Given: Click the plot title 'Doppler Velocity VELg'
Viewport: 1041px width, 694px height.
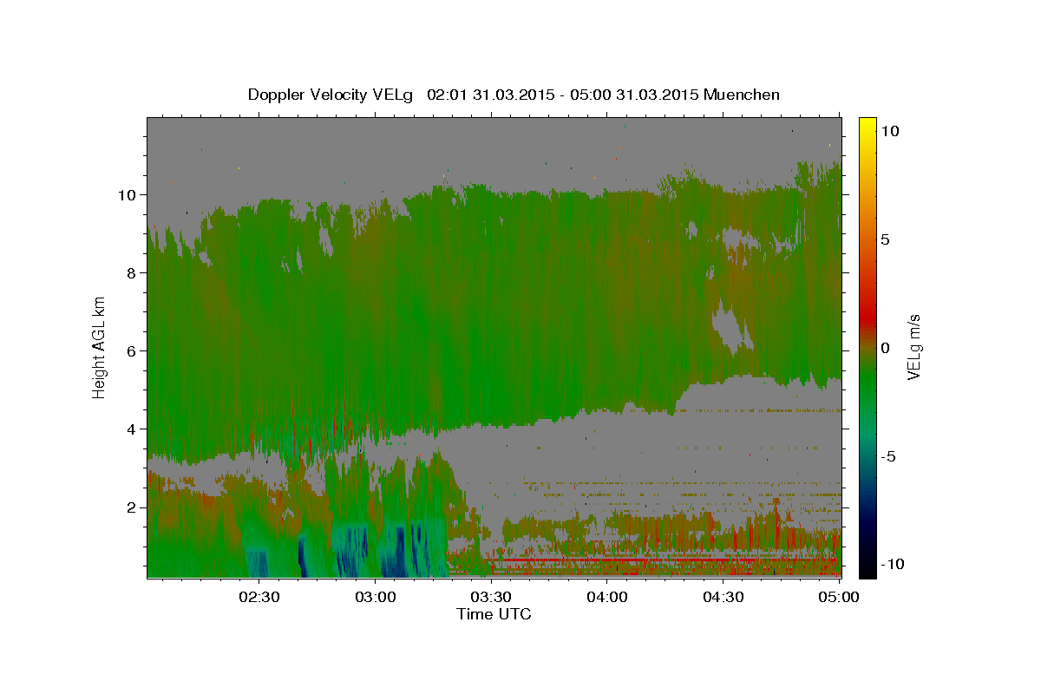Looking at the screenshot, I should coord(332,95).
